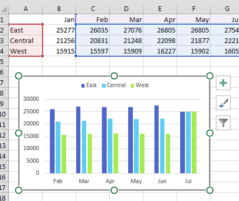Select column G header
Screen dimensions: 239x201
[225, 9]
